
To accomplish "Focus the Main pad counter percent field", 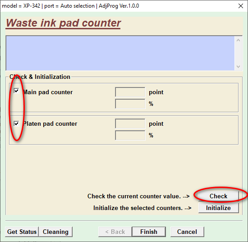I will tap(130, 104).
